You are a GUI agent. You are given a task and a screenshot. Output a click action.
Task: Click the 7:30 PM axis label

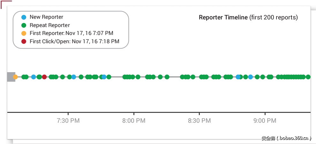tap(68, 121)
